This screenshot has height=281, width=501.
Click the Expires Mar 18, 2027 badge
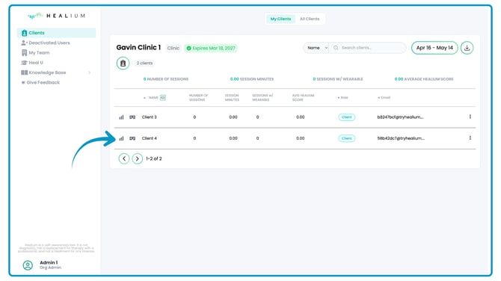pos(211,49)
